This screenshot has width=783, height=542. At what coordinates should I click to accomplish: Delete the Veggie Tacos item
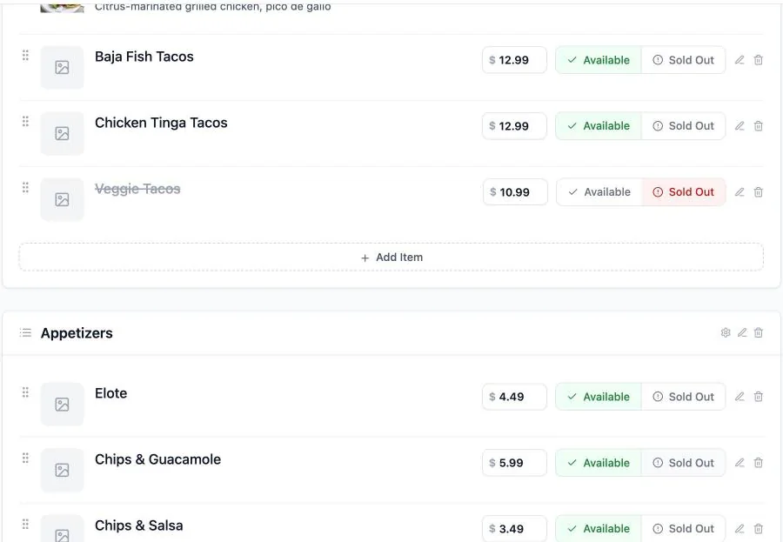[x=758, y=191]
